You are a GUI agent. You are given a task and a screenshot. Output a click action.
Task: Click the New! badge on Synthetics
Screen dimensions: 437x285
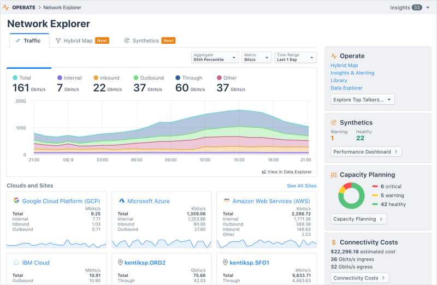tap(168, 40)
